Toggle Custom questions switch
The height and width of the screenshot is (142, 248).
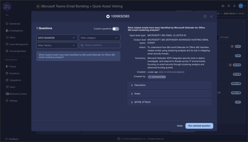(x=116, y=29)
